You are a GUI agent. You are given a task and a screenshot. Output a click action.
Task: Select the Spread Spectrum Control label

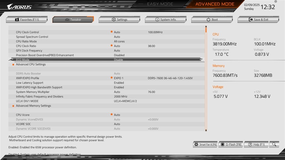pos(32,37)
